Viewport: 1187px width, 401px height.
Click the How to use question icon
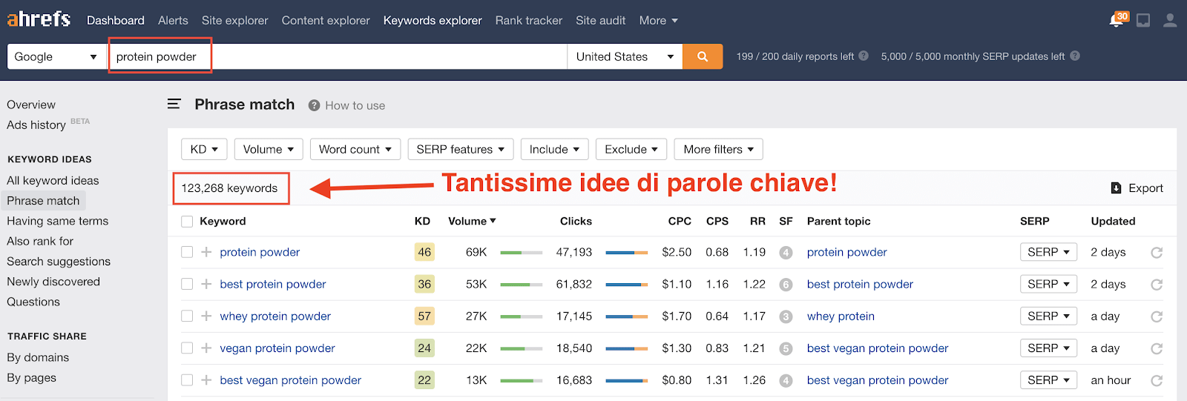314,105
